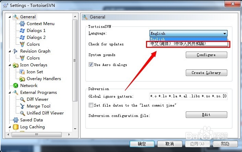Click the General wrench icon in tree
The image size is (242, 152).
(16, 17)
